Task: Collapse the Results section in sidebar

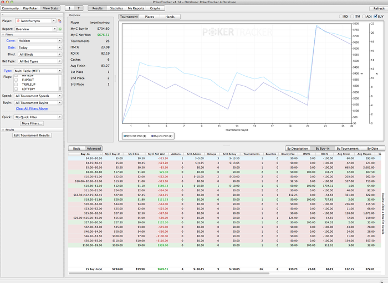Action: tap(3, 130)
